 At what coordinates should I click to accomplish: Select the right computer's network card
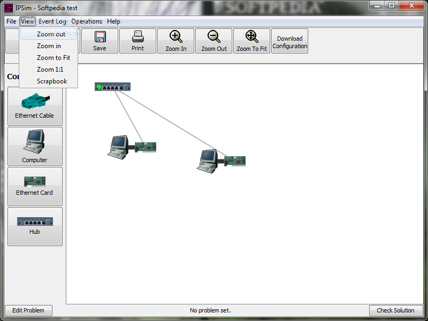tap(235, 161)
